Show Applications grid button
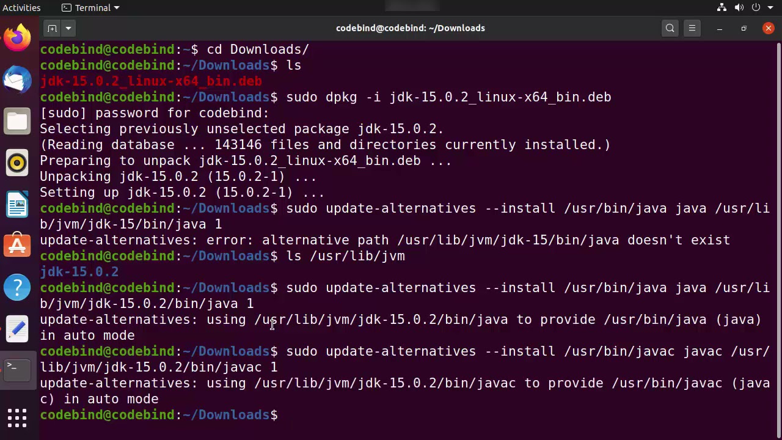782x440 pixels. coord(17,419)
